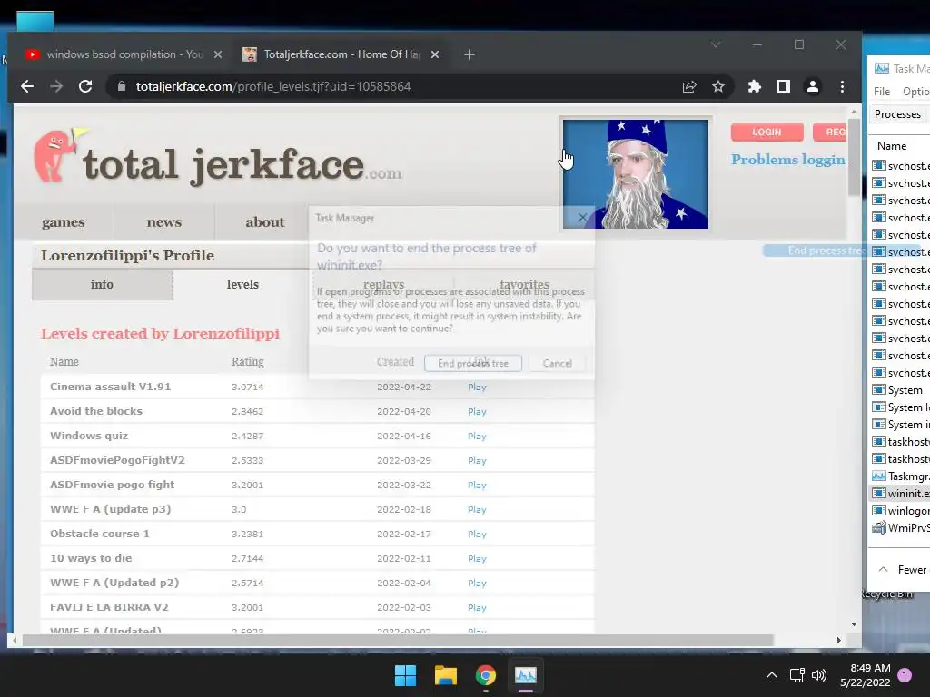The height and width of the screenshot is (697, 930).
Task: Open Windows Start menu
Action: point(406,675)
